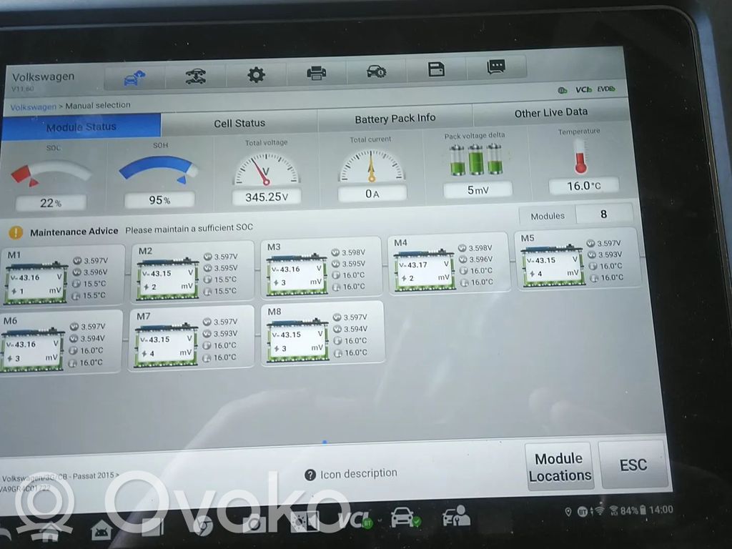
Task: Tap the question mark icon beside Icon description
Action: pyautogui.click(x=310, y=475)
